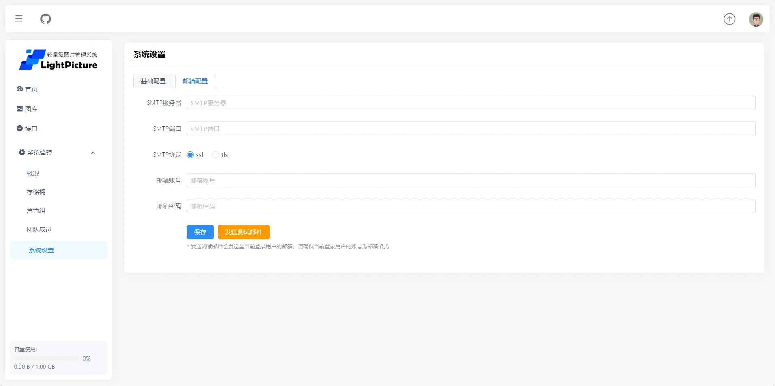Open the user avatar profile menu
Screen dimensions: 775x386
tap(756, 19)
